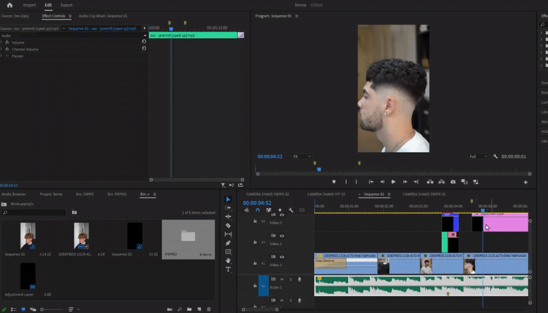Viewport: 548px width, 313px height.
Task: Click Find magnifier icon in bin footer
Action: click(180, 309)
